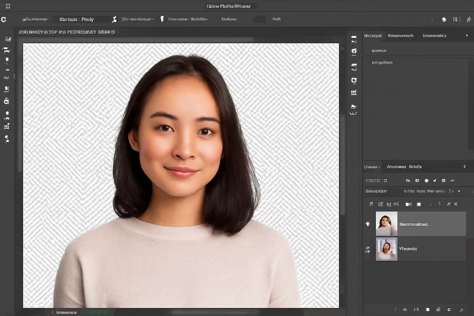Click the rightmost icon in the options bar
Viewport: 474px width, 316px height.
(468, 19)
